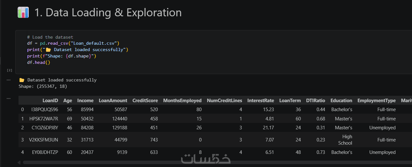This screenshot has height=167, width=412.
Task: Click the EmploymentType column header
Action: coord(376,101)
